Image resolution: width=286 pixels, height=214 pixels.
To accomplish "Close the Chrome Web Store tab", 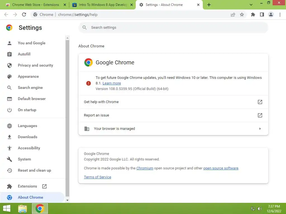I will [65, 5].
